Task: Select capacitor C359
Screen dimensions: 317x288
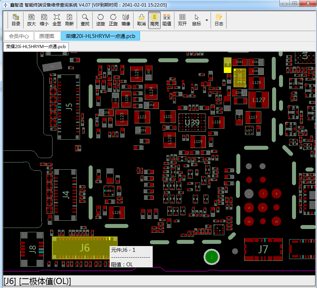Action: pos(239,93)
